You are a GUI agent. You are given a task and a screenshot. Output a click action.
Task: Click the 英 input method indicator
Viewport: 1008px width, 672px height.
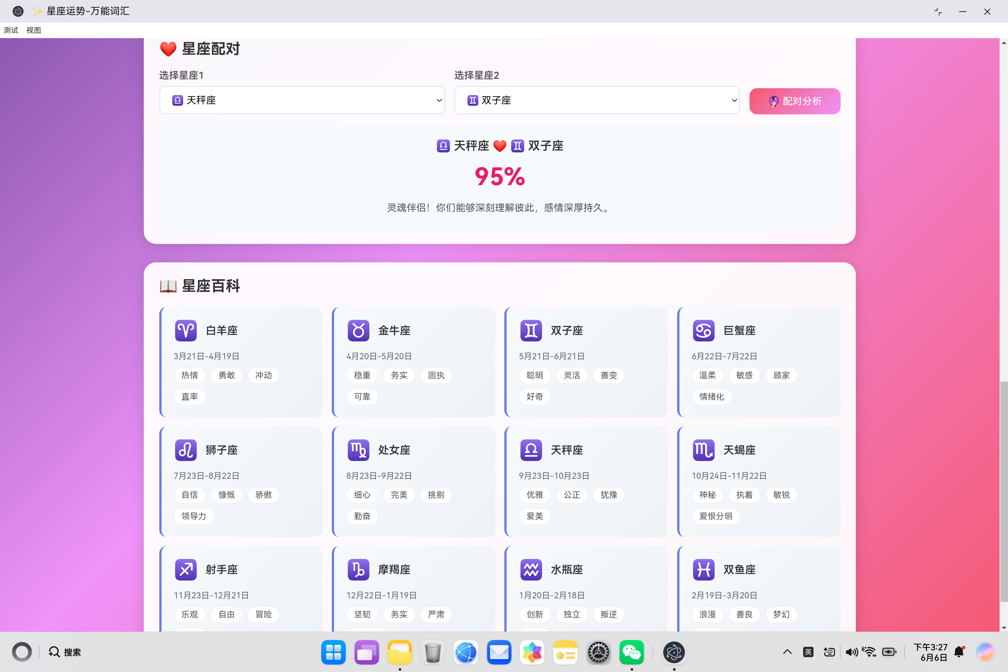(808, 652)
